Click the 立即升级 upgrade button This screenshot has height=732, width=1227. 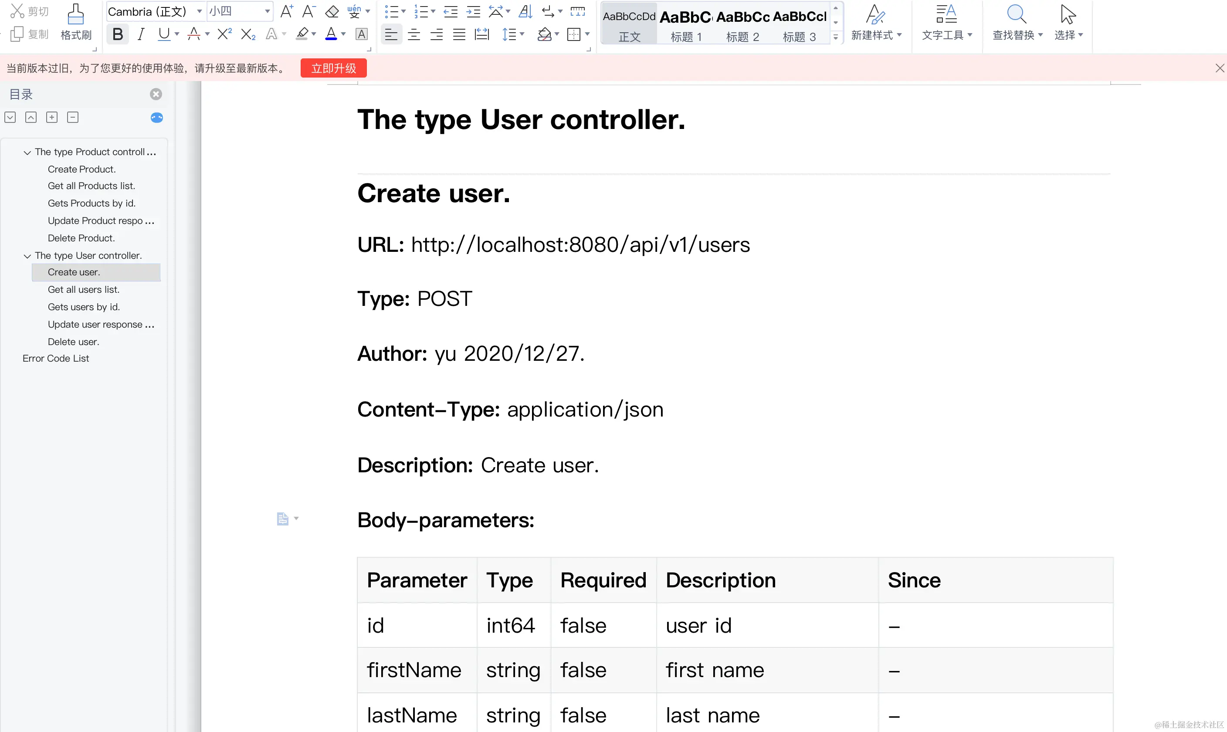click(333, 68)
